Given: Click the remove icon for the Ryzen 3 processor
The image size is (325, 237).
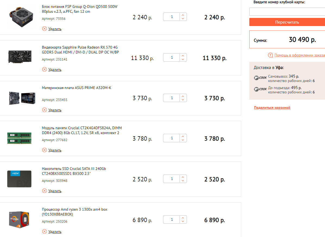Looking at the screenshot, I should click(x=44, y=232).
